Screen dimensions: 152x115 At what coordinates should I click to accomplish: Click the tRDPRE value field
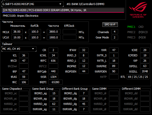pyautogui.click(x=84, y=66)
